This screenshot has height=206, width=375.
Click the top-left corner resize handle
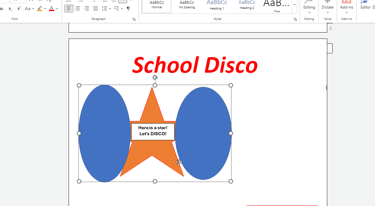pyautogui.click(x=79, y=85)
